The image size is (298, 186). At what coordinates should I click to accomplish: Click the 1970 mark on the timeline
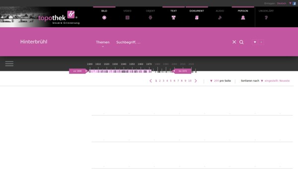(x=149, y=64)
